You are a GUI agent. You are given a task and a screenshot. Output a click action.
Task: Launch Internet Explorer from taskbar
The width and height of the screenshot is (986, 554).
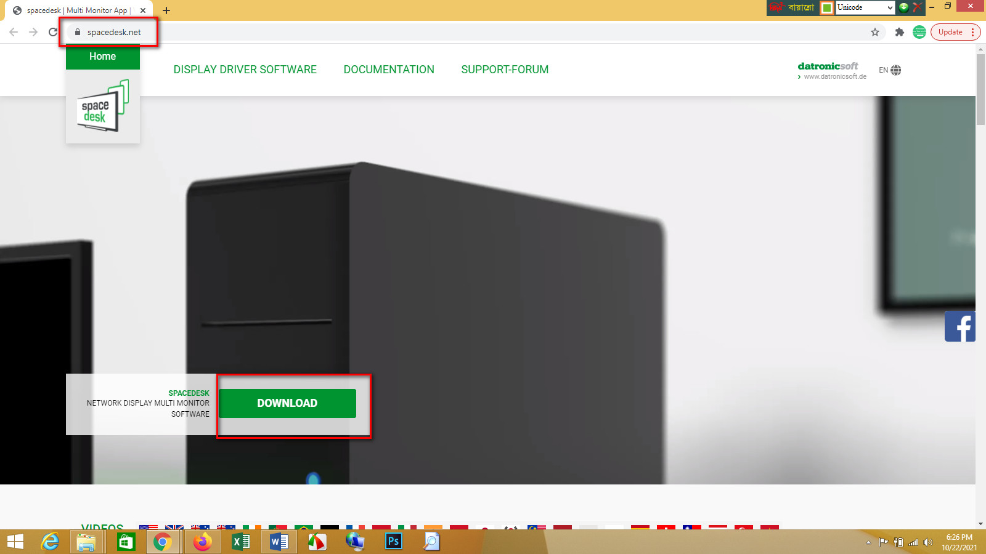click(49, 542)
